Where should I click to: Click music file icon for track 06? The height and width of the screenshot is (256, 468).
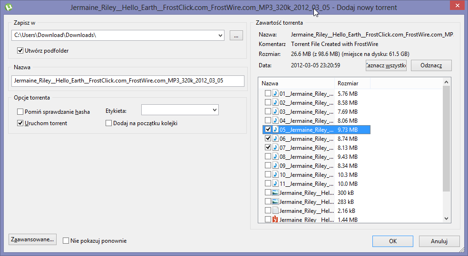coord(275,138)
